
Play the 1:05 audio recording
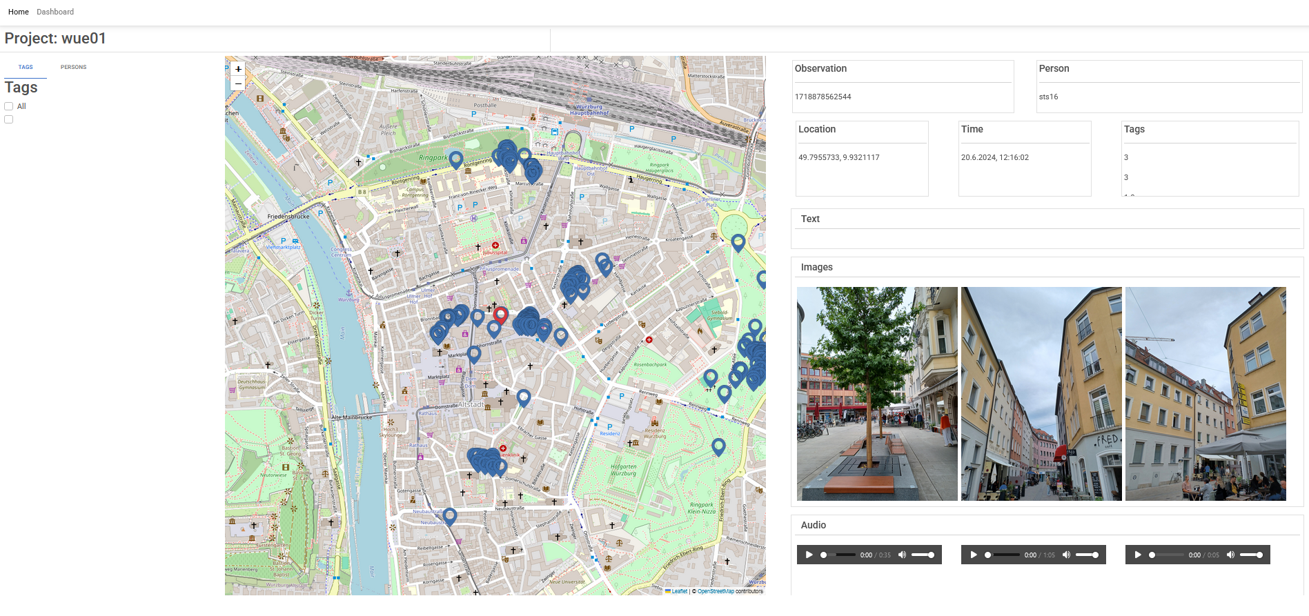coord(973,555)
